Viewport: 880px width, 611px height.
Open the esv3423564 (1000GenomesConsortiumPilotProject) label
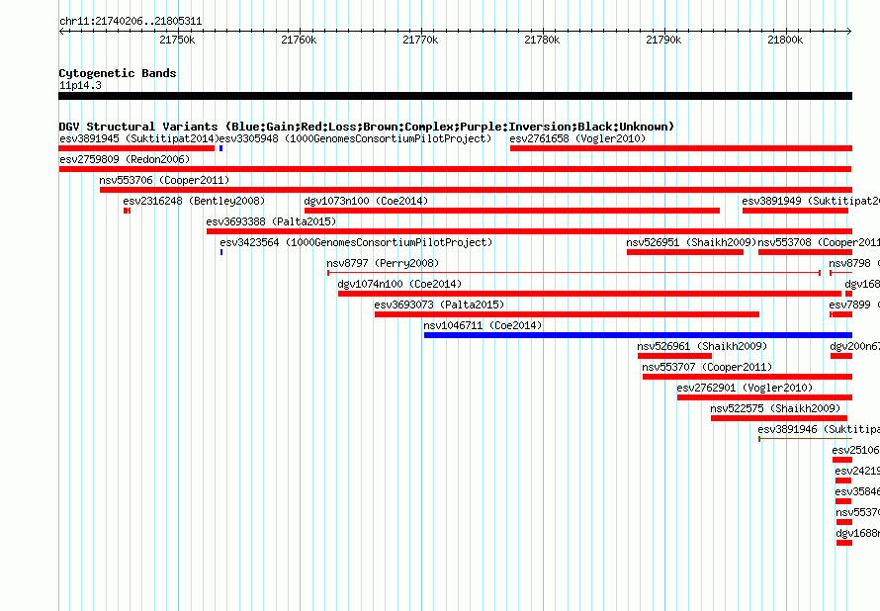point(356,242)
